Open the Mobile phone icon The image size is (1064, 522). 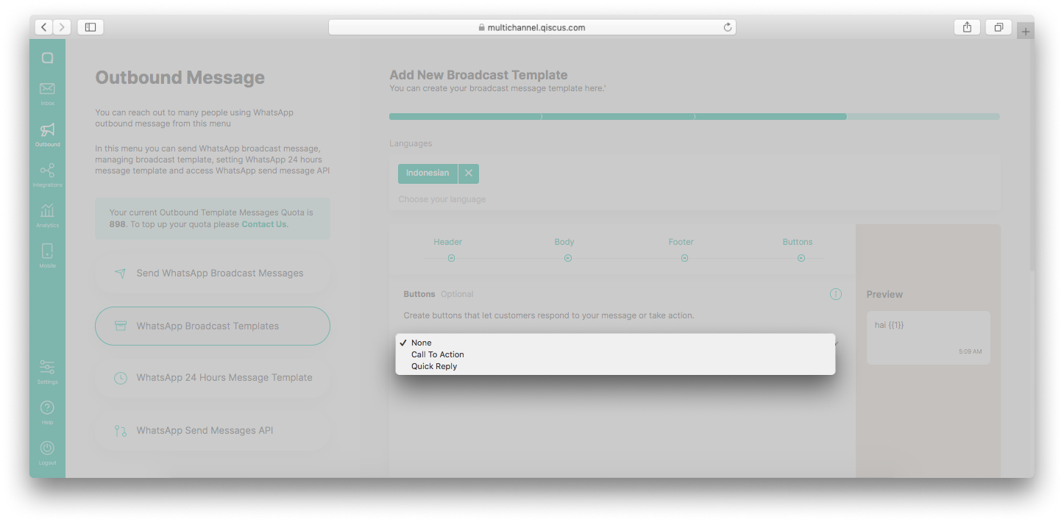point(47,251)
